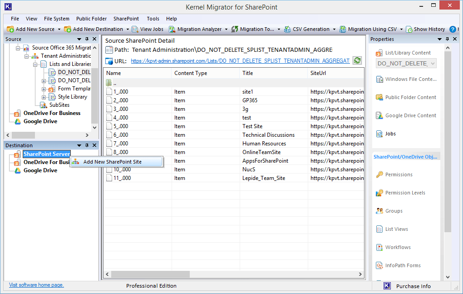Click the Show History icon
The width and height of the screenshot is (463, 294).
pos(409,29)
